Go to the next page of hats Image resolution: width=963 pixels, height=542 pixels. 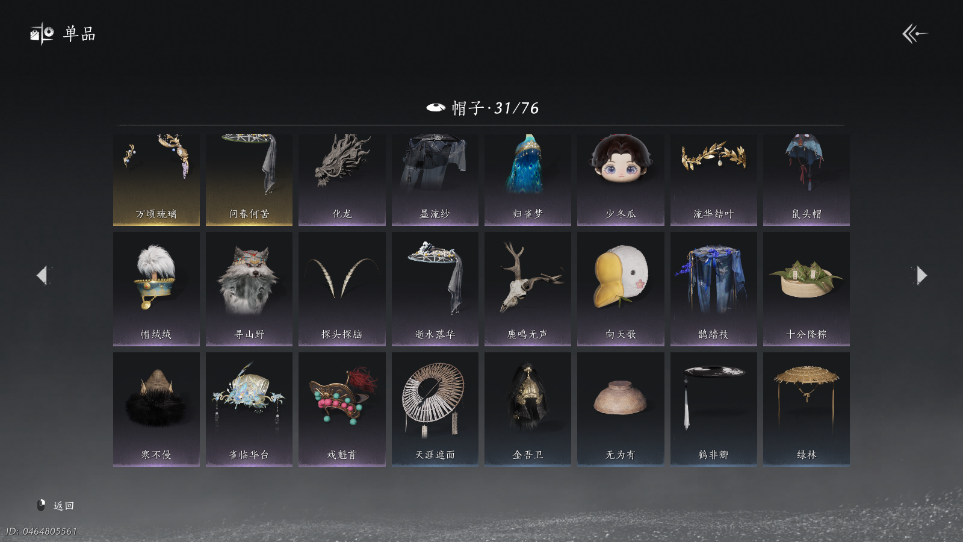coord(921,275)
